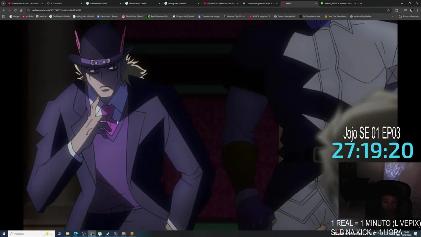Open the Chrome profile avatar
Viewport: 421px width, 237px height.
[411, 10]
